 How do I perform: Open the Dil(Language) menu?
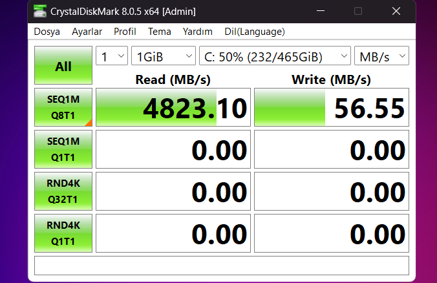coord(255,32)
